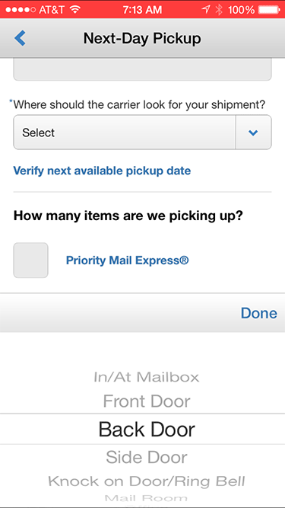Select Back Door picker option

[x=147, y=430]
